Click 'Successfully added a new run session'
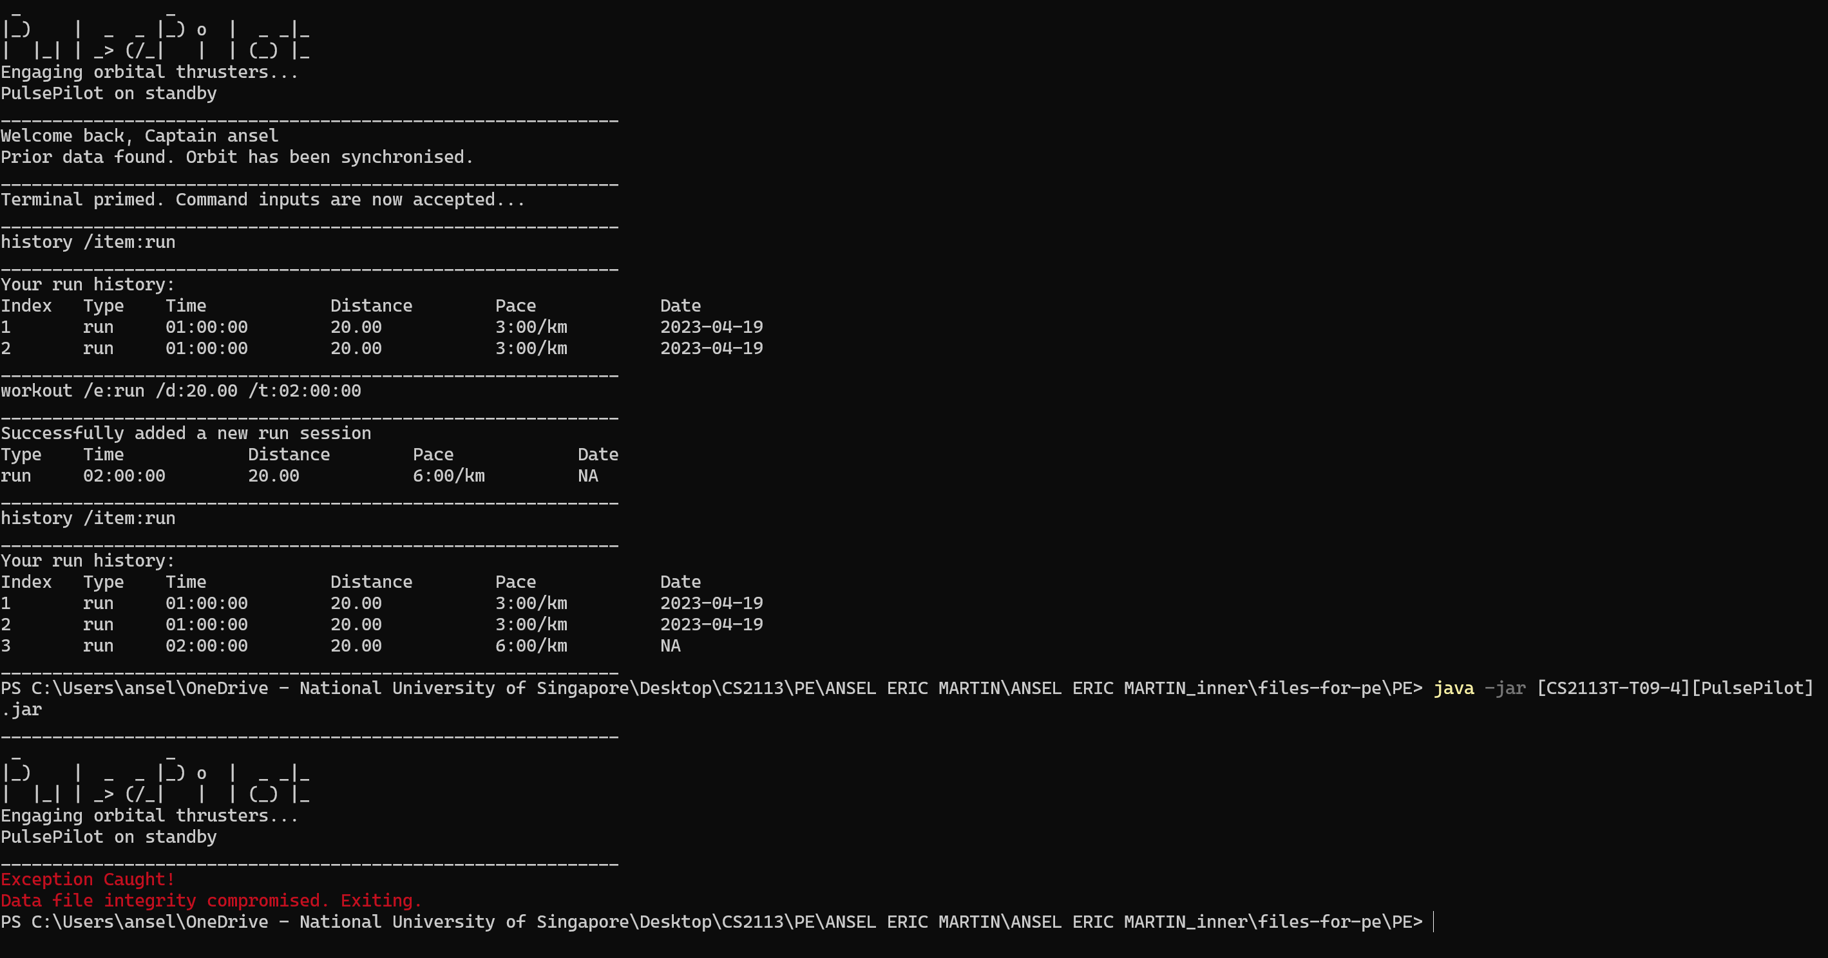The image size is (1828, 958). pyautogui.click(x=186, y=433)
